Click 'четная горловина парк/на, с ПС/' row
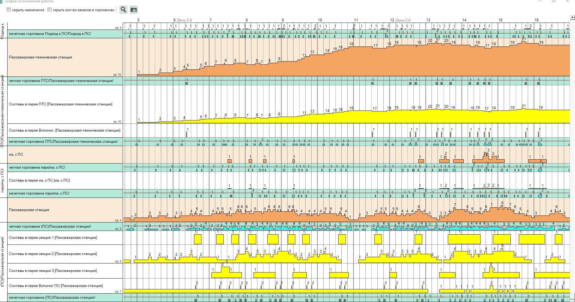 (37, 167)
